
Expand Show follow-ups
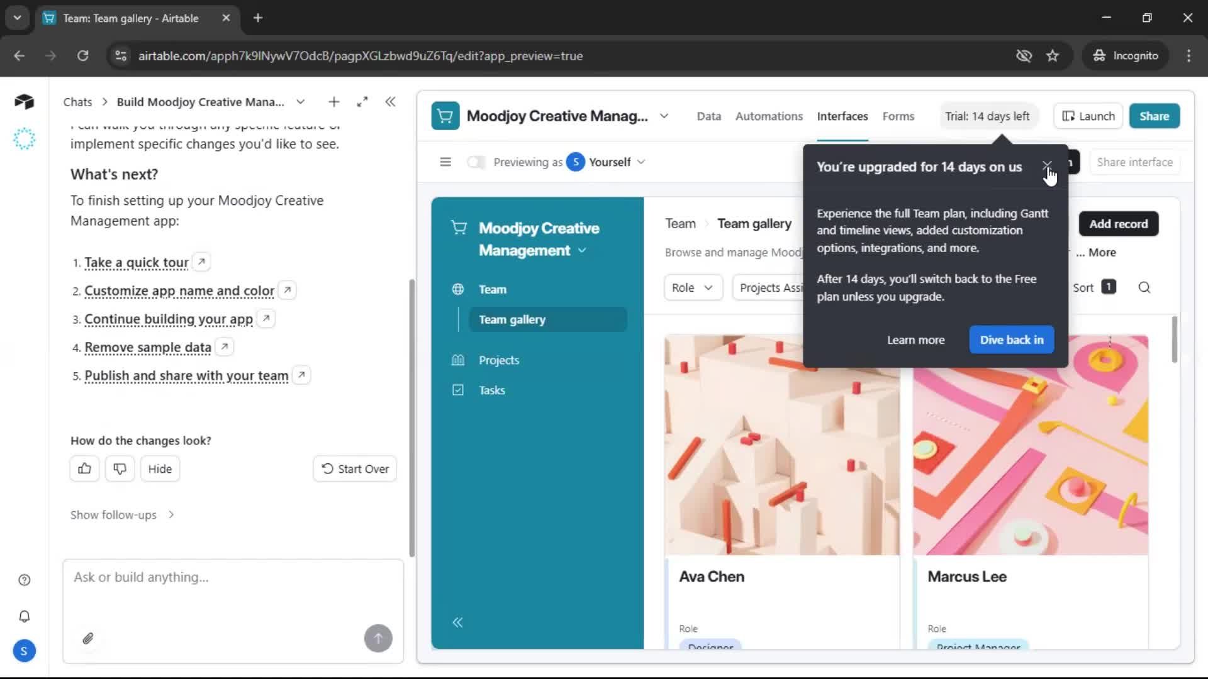click(x=122, y=514)
